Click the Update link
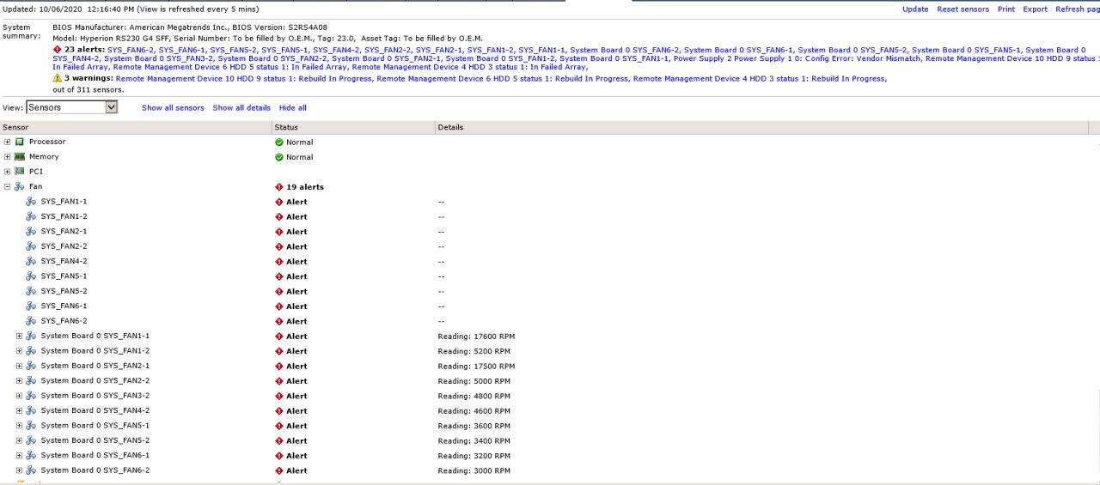This screenshot has height=485, width=1100. (915, 9)
